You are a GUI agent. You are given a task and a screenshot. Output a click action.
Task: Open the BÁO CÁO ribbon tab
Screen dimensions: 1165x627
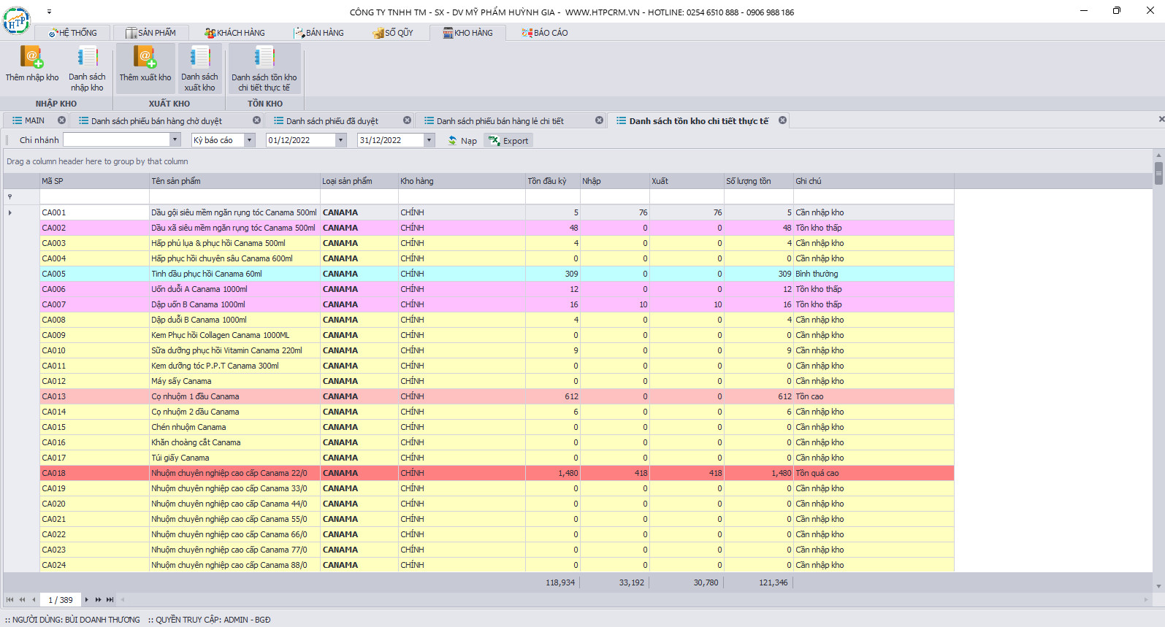(x=545, y=33)
